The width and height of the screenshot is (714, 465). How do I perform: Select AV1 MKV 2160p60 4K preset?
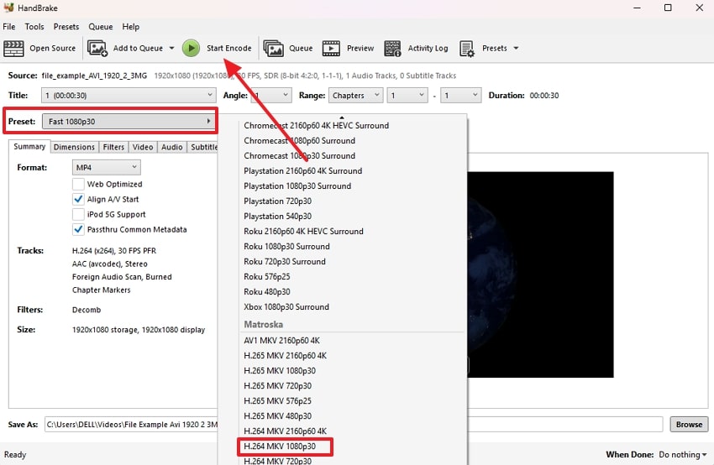tap(281, 340)
